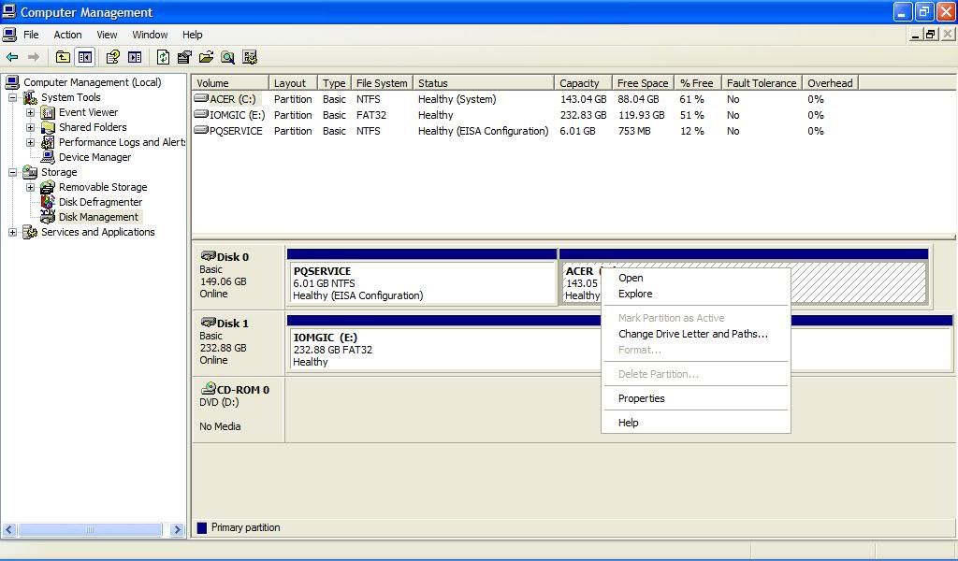Collapse the System Tools tree node
Screen dimensions: 958x561
(x=13, y=97)
